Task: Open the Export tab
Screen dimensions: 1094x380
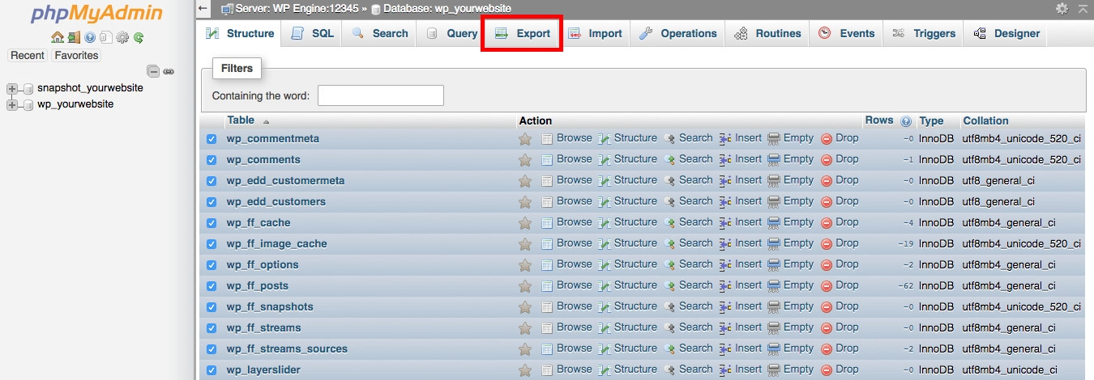Action: click(523, 33)
